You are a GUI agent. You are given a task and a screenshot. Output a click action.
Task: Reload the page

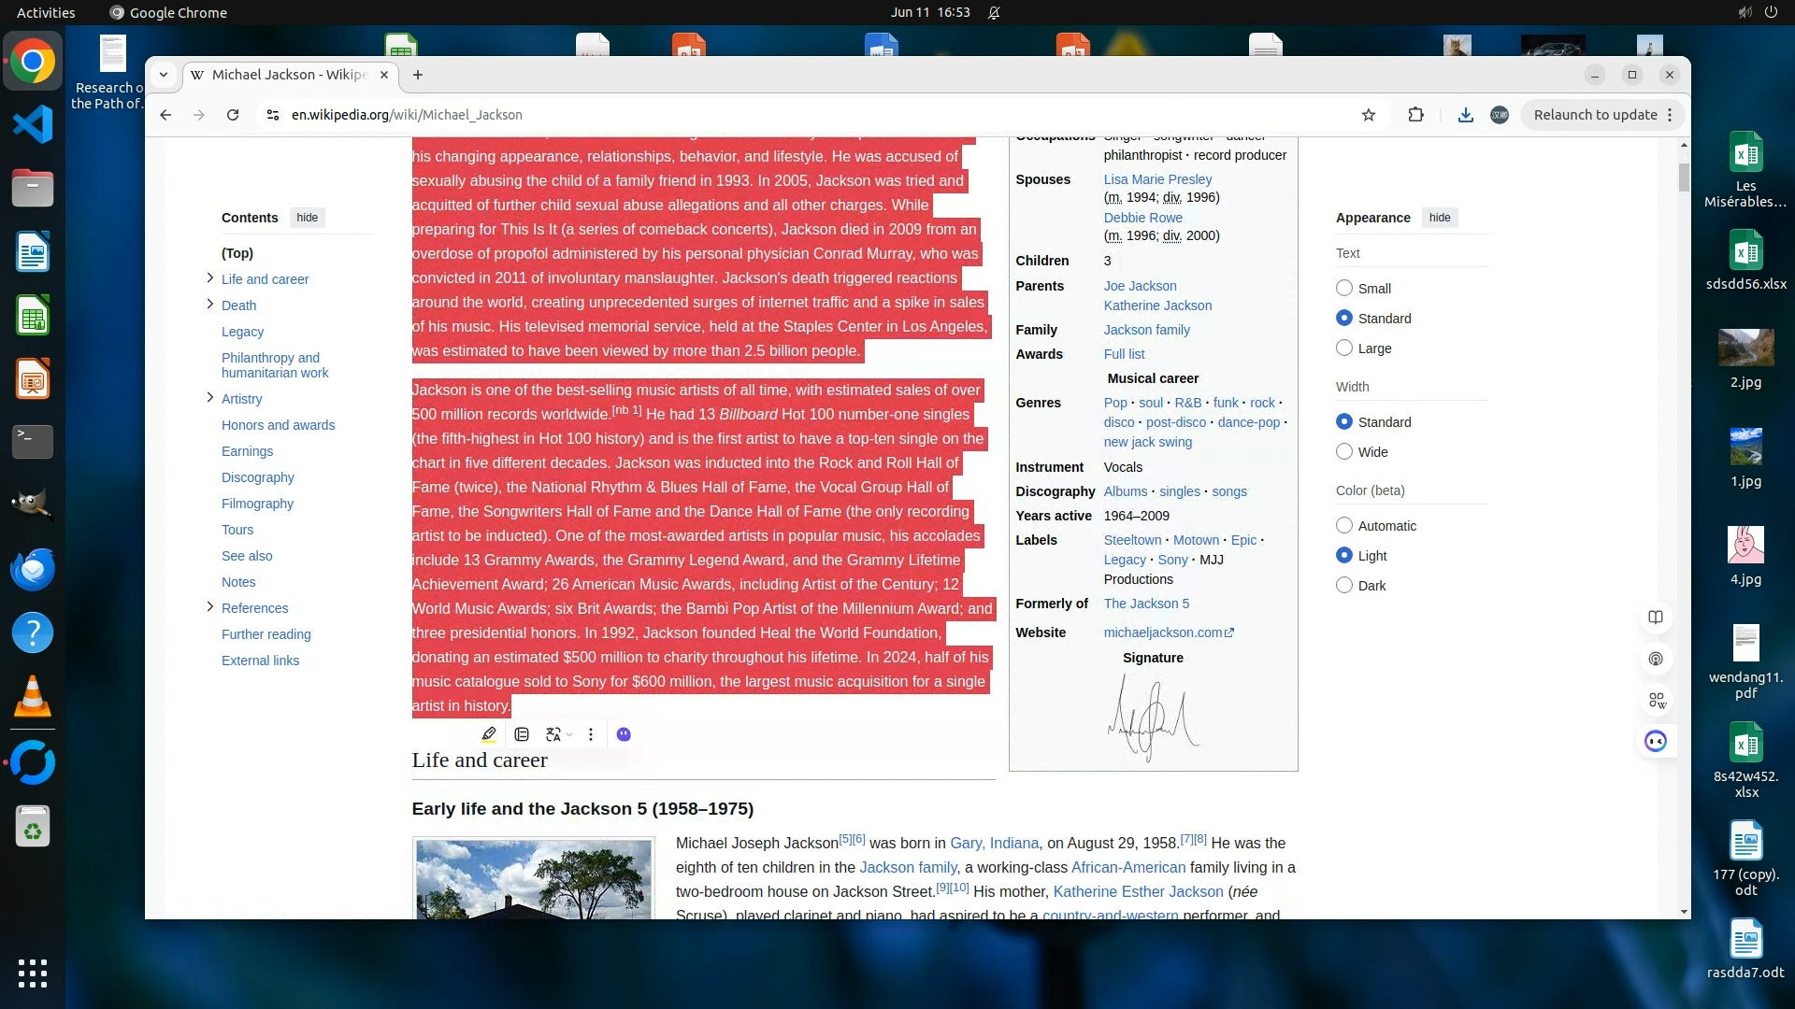tap(233, 115)
